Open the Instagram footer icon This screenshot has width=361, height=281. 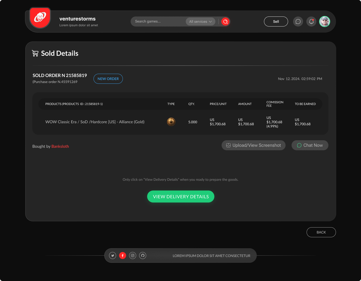pyautogui.click(x=133, y=255)
